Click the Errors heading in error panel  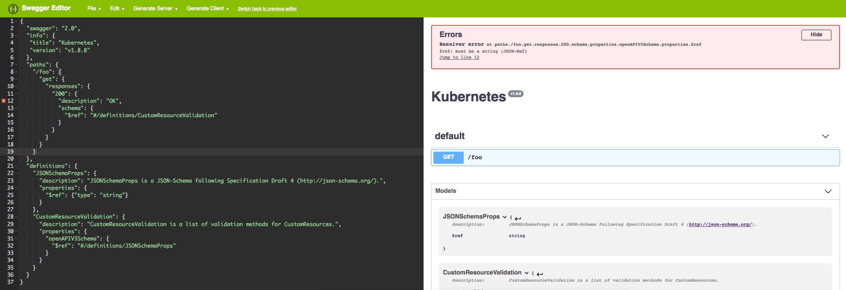pyautogui.click(x=451, y=34)
